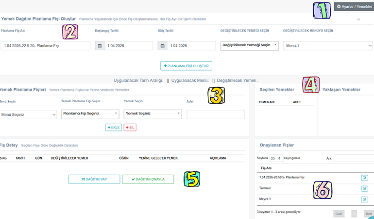
Task: Open Ayarlar / Yemekler settings button
Action: 354,7
